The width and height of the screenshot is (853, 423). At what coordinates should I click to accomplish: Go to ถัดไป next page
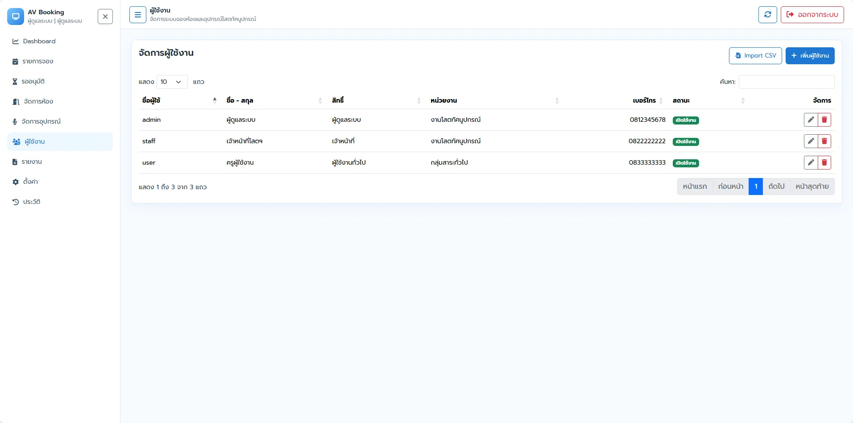pos(776,187)
